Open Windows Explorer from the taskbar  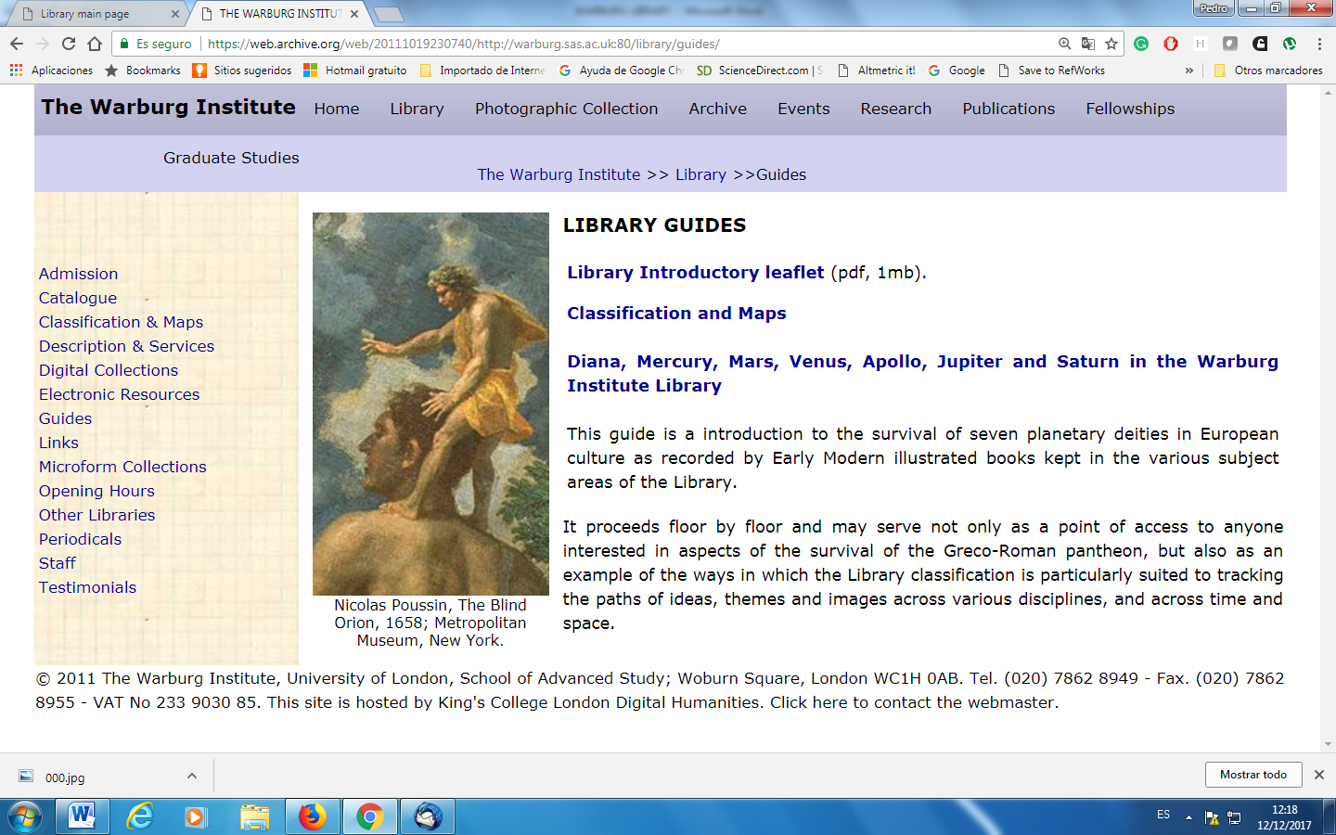coord(254,816)
